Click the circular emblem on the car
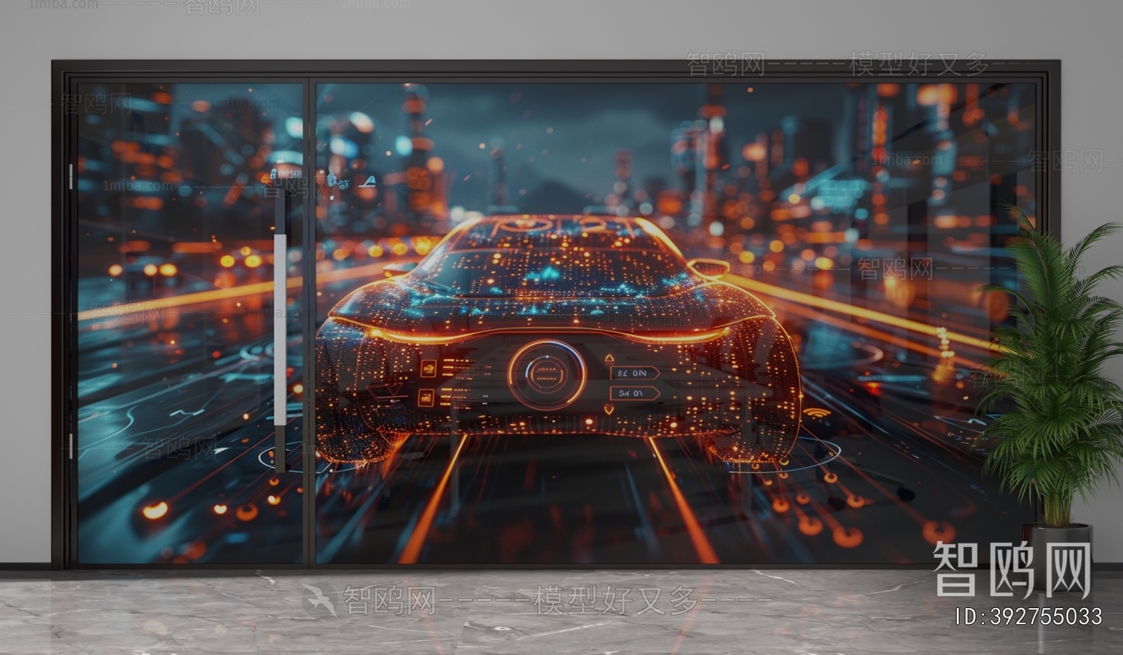This screenshot has width=1123, height=655. click(x=547, y=374)
